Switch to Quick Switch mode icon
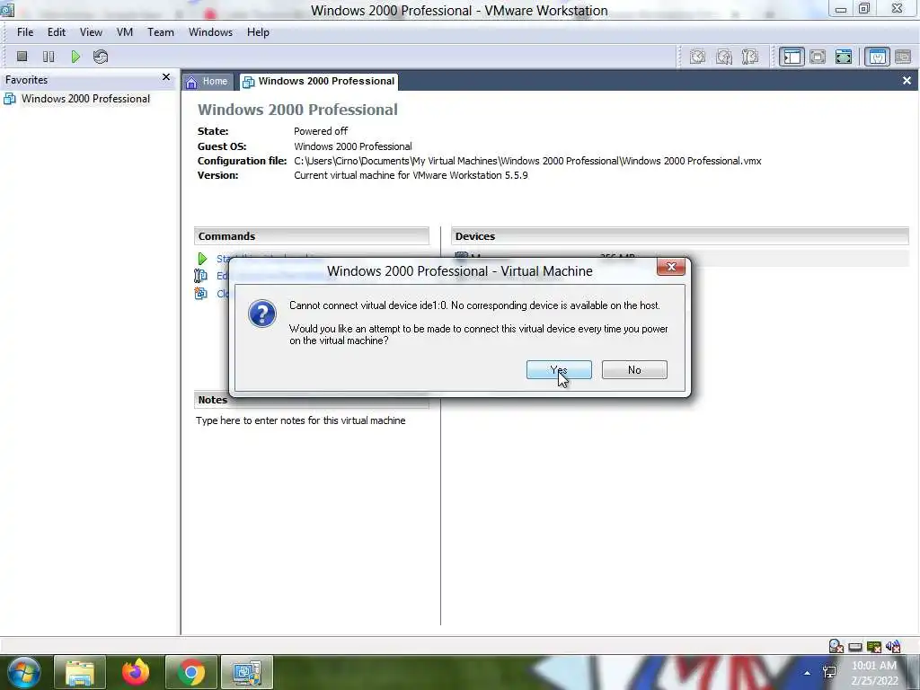Viewport: 920px width, 690px height. point(818,57)
